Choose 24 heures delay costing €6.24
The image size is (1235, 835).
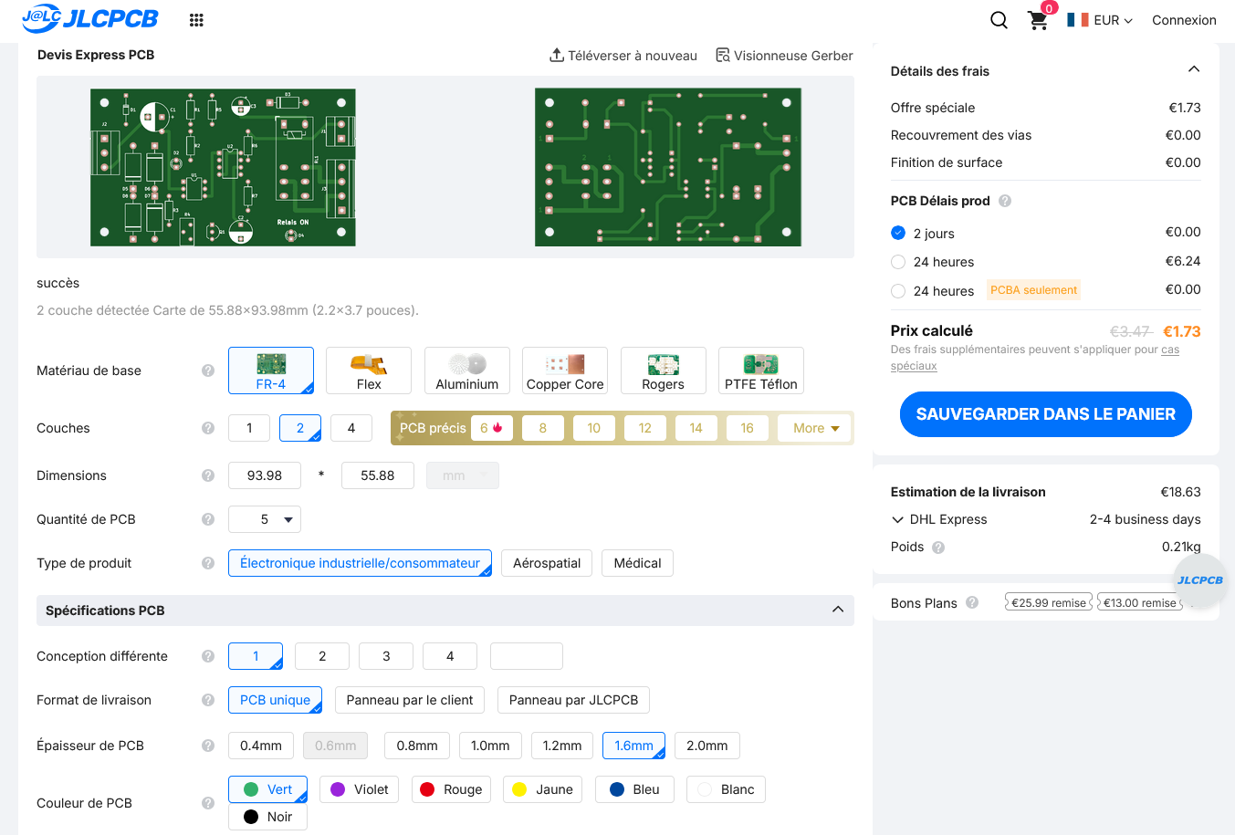[x=897, y=261]
